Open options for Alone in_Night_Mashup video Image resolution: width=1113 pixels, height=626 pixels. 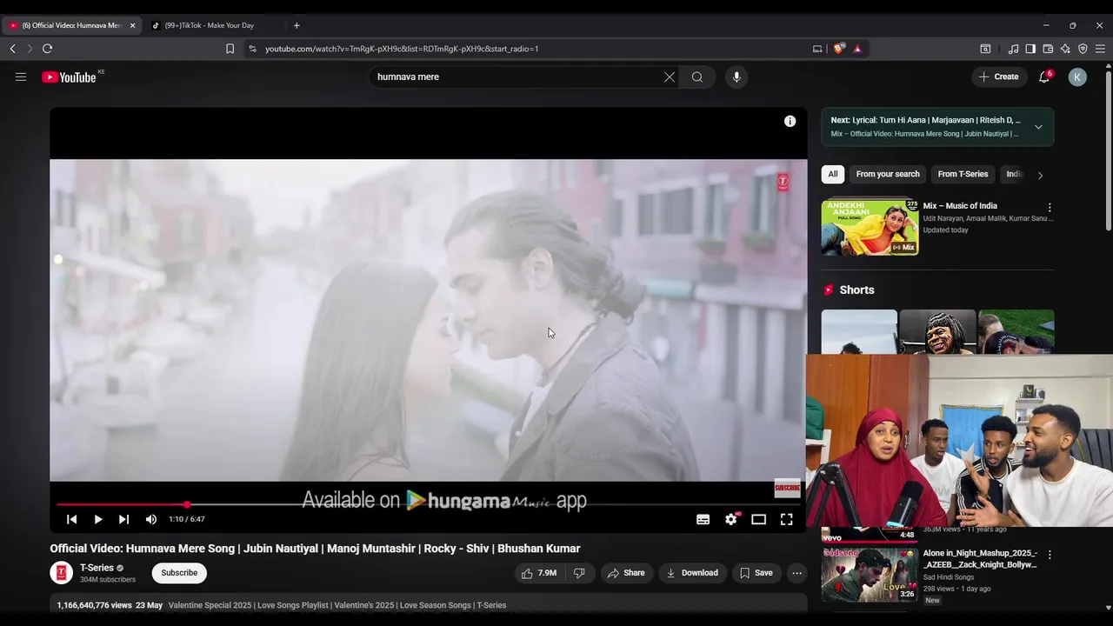click(x=1050, y=555)
